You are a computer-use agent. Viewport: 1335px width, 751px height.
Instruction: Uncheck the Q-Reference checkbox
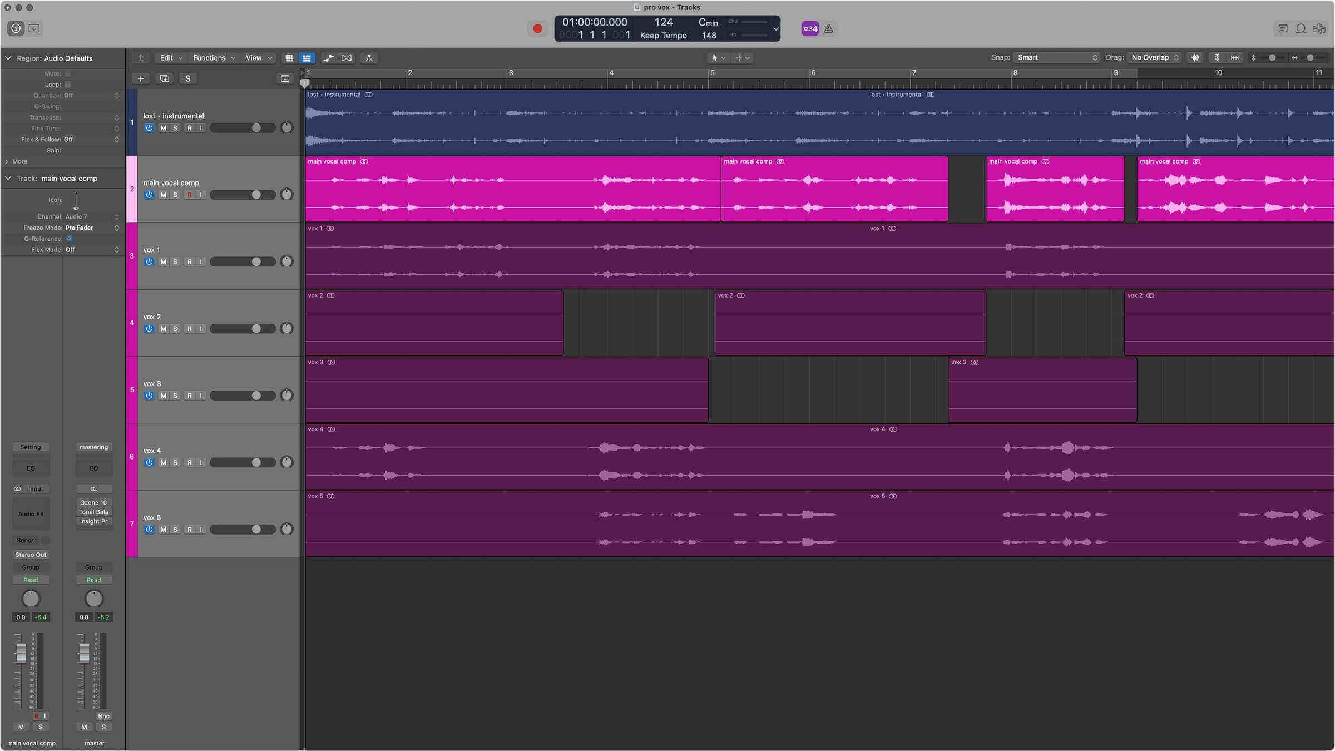pos(70,239)
